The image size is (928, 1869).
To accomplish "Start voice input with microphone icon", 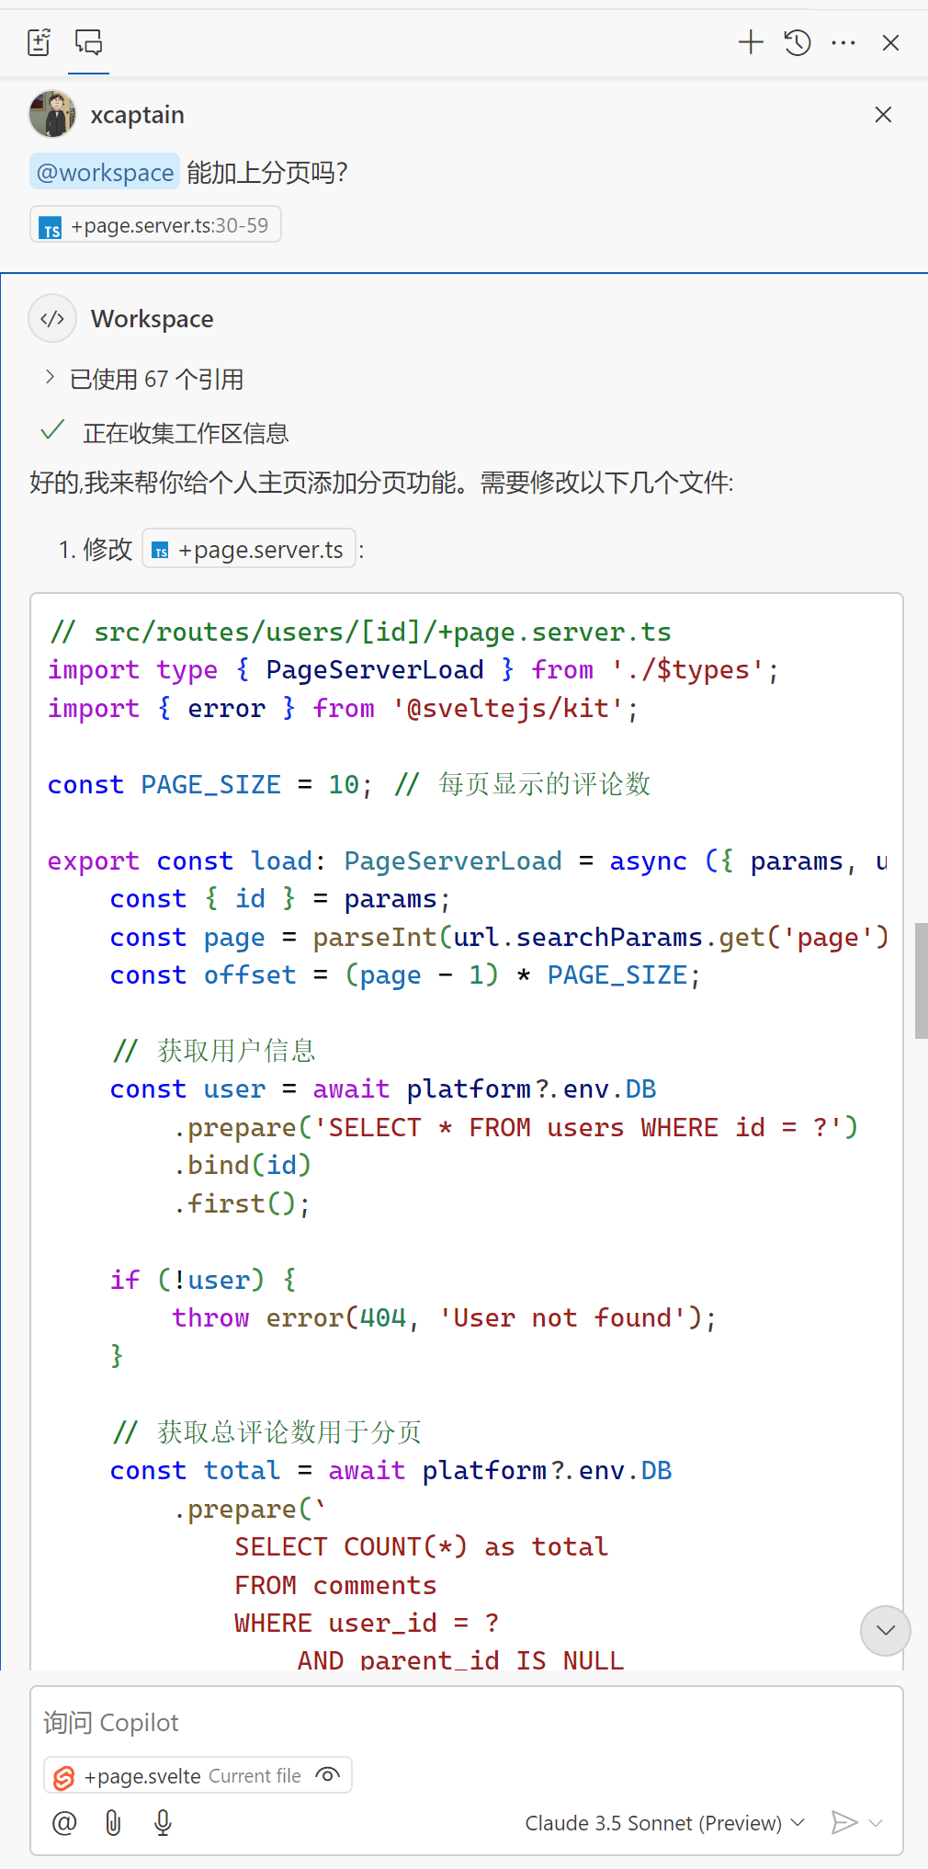I will coord(163,1822).
